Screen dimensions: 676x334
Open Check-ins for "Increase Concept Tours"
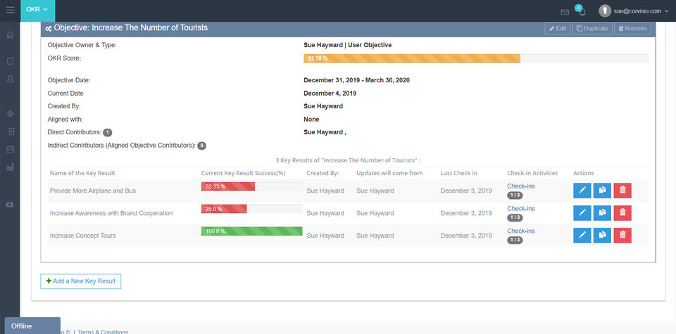coord(520,231)
